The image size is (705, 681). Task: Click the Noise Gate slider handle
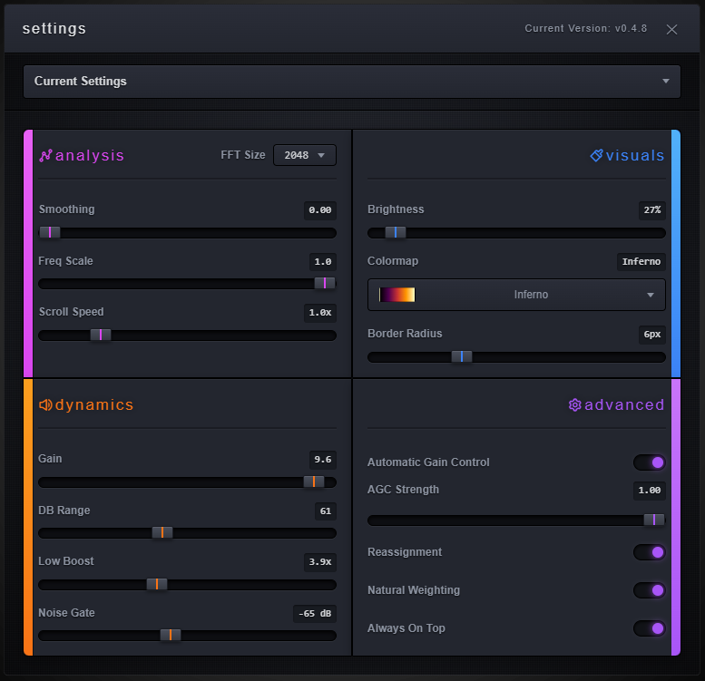point(171,635)
